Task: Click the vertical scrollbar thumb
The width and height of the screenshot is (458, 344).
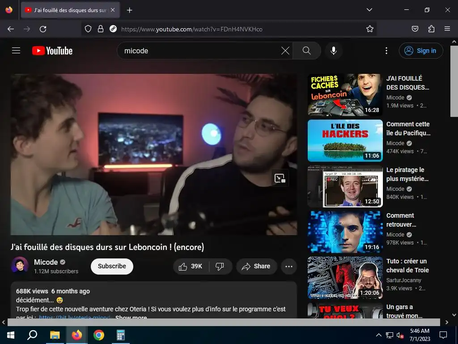Action: [x=454, y=81]
